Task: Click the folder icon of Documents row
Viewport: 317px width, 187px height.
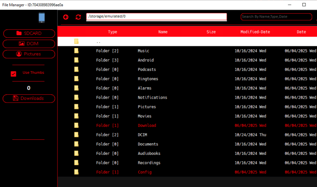Action: coord(76,144)
